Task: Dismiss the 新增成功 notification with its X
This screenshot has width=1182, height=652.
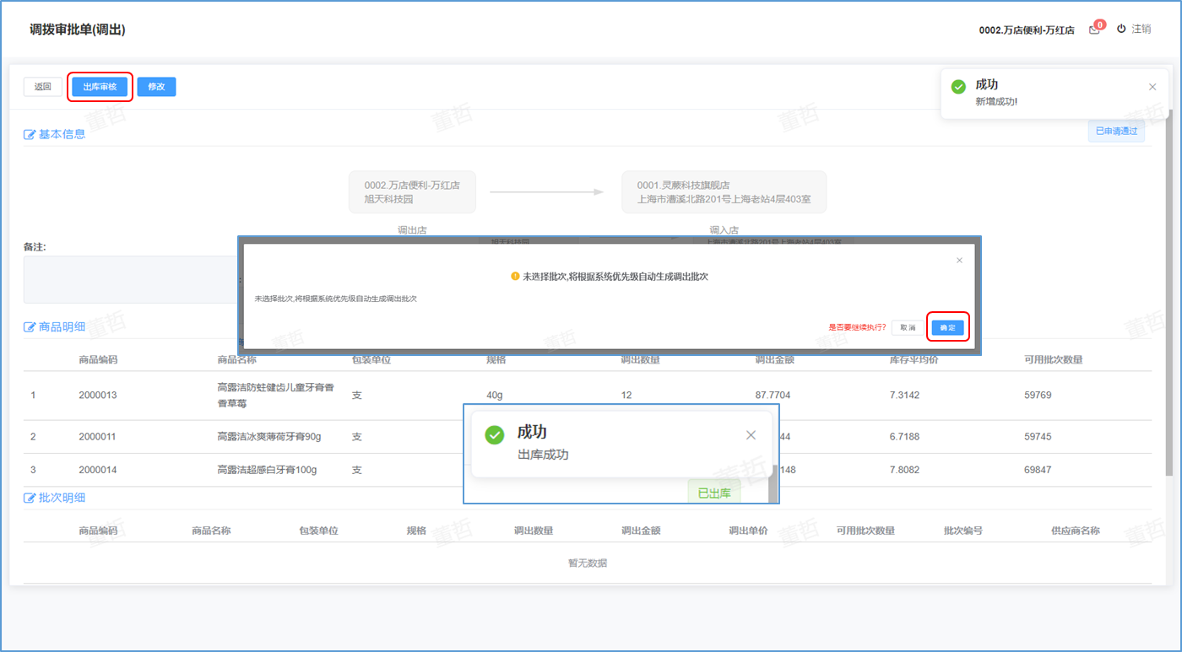Action: click(1152, 87)
